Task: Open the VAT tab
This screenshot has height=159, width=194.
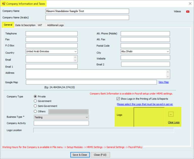Action: 40,25
